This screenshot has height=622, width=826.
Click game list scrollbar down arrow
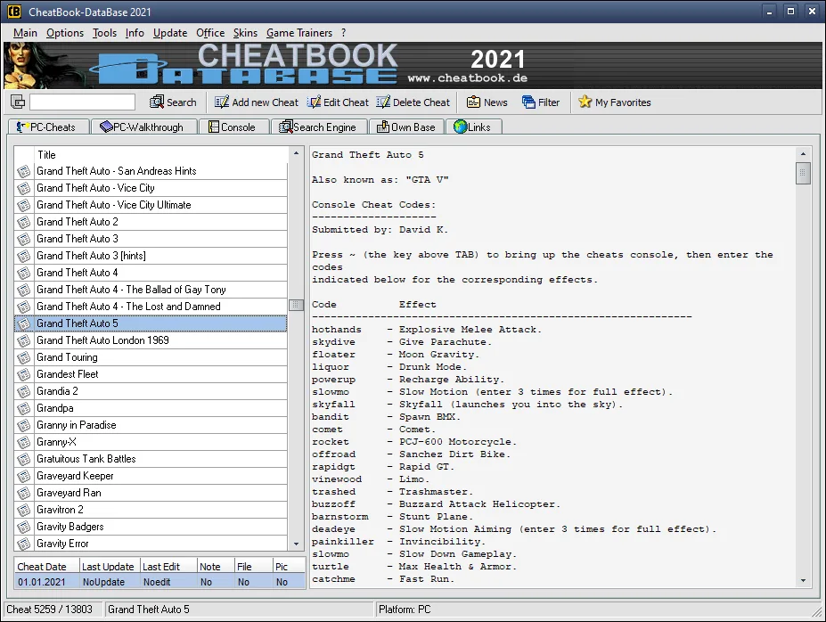296,544
